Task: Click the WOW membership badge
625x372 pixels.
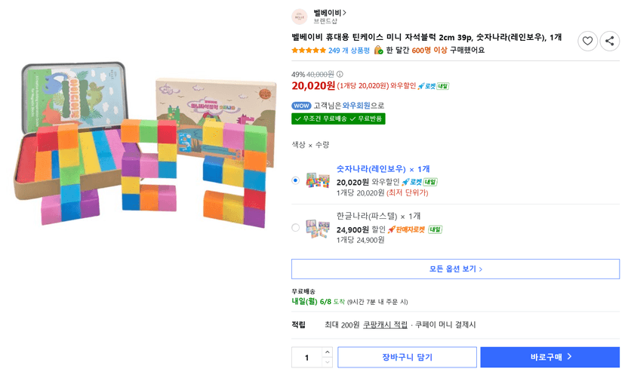Action: point(301,106)
